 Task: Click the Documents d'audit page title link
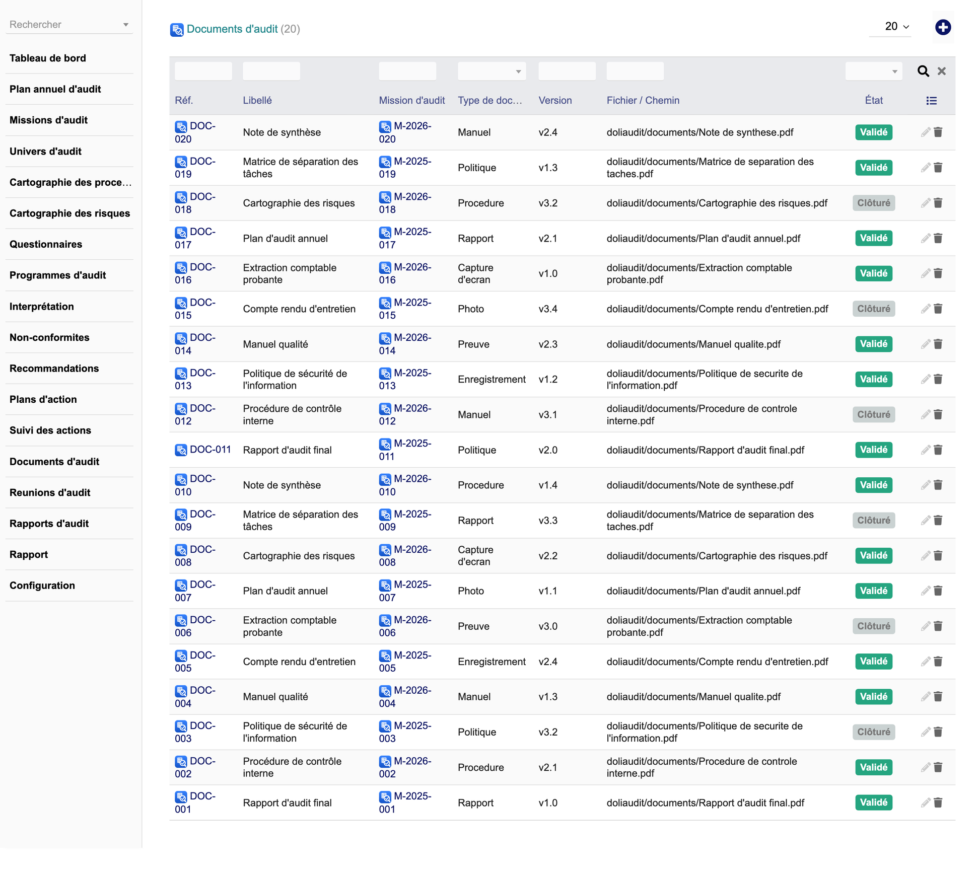pyautogui.click(x=232, y=29)
